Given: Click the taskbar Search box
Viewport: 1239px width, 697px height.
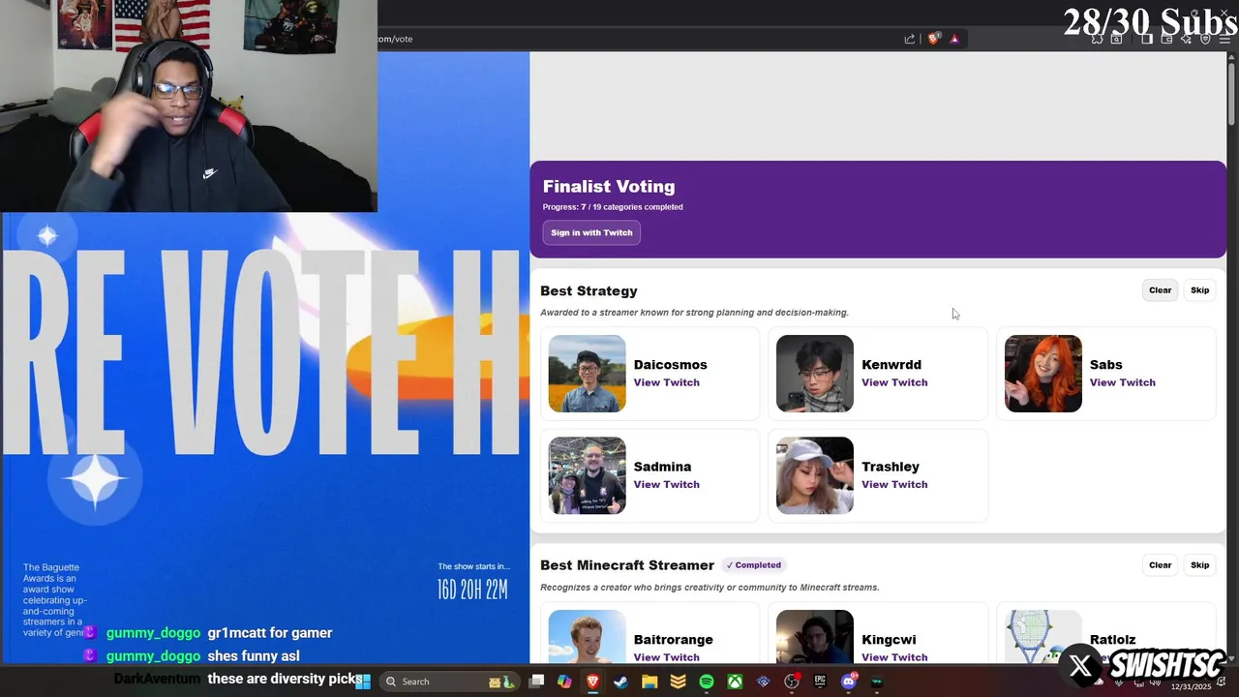Looking at the screenshot, I should [x=450, y=682].
